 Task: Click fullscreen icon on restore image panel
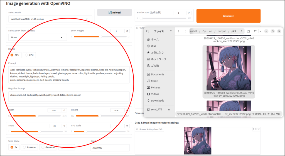pos(254,129)
